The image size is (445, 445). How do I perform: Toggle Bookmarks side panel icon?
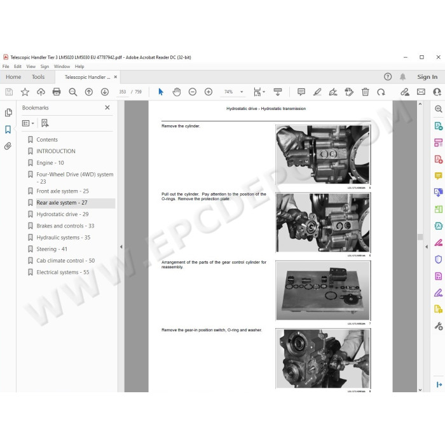(8, 130)
